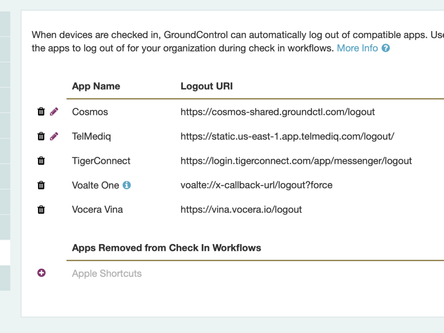
Task: Add Apple Shortcuts with the plus icon
Action: coord(41,273)
